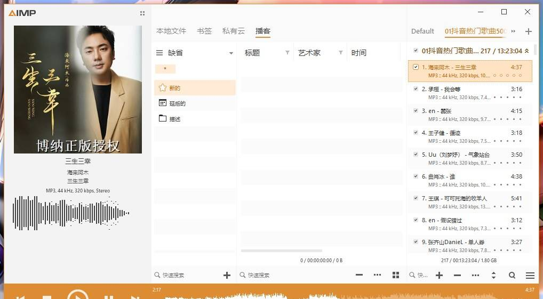543x299 pixels.
Task: Uncheck the track 2 承桓 - 我会等 checkbox
Action: click(x=416, y=89)
